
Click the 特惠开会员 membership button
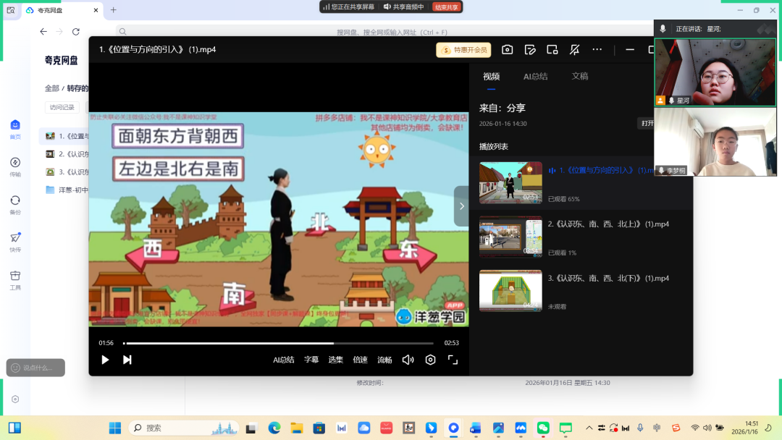[464, 50]
